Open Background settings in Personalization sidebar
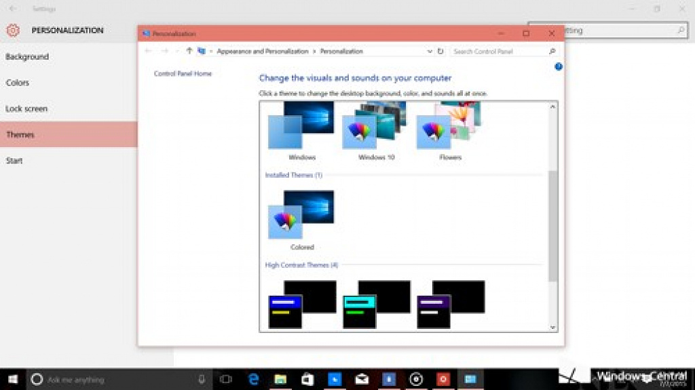The image size is (695, 390). click(x=27, y=57)
